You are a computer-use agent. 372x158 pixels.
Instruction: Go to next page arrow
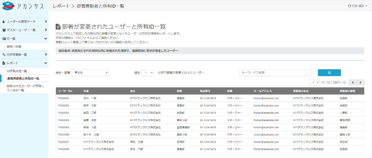click(361, 82)
